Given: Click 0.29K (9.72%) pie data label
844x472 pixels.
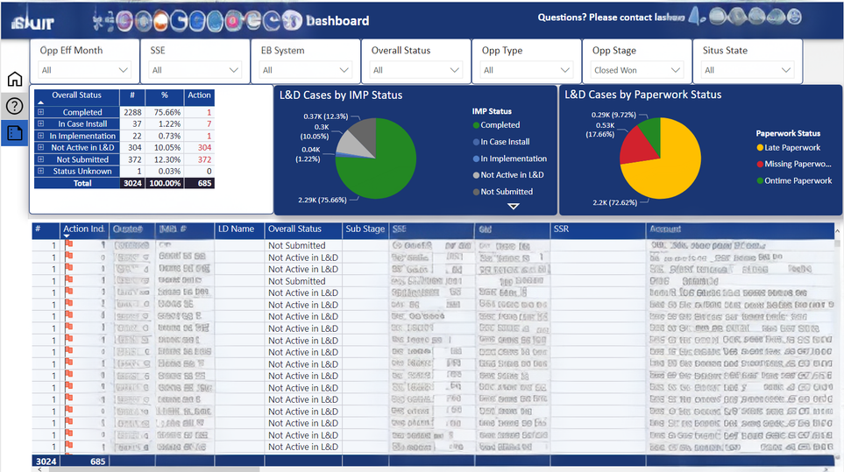Looking at the screenshot, I should [x=613, y=115].
